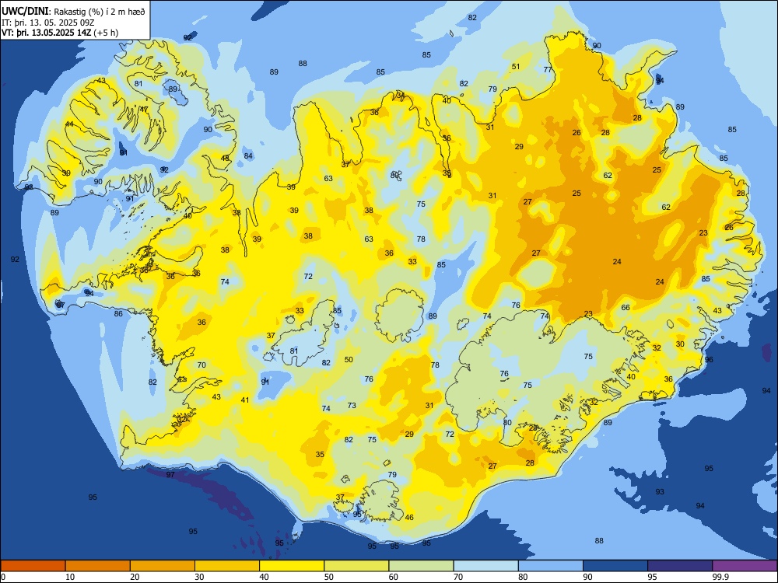Screen dimensions: 778x583
Task: Select the dark blue 90–95 legend swatch
Action: click(x=615, y=566)
